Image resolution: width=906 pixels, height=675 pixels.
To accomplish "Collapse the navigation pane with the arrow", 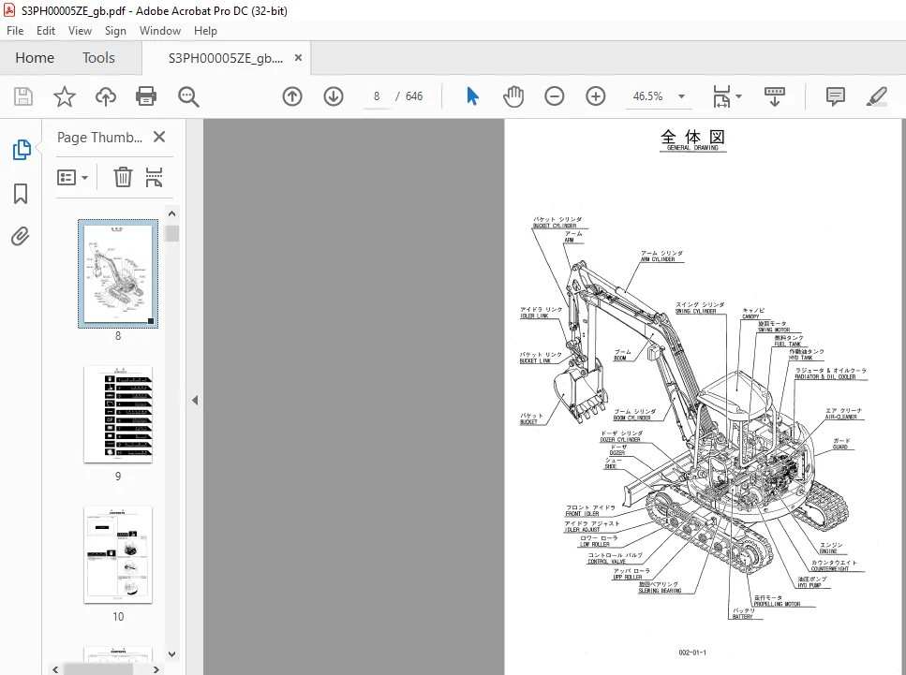I will (x=195, y=400).
